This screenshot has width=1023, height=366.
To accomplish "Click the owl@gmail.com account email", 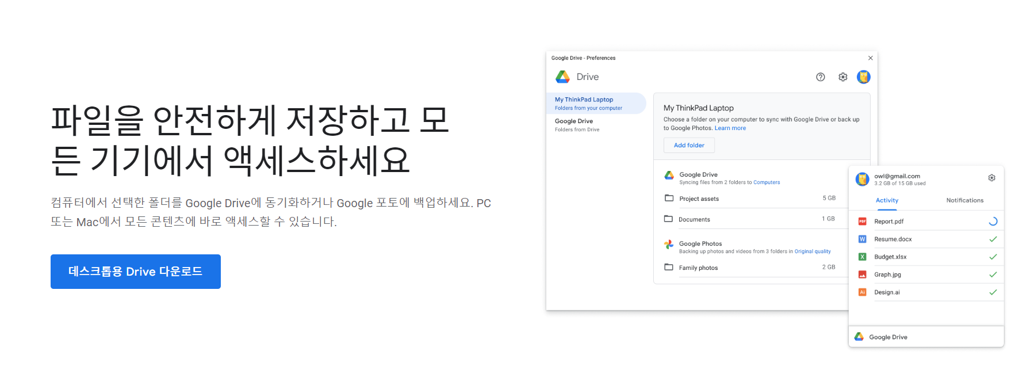I will pos(897,176).
